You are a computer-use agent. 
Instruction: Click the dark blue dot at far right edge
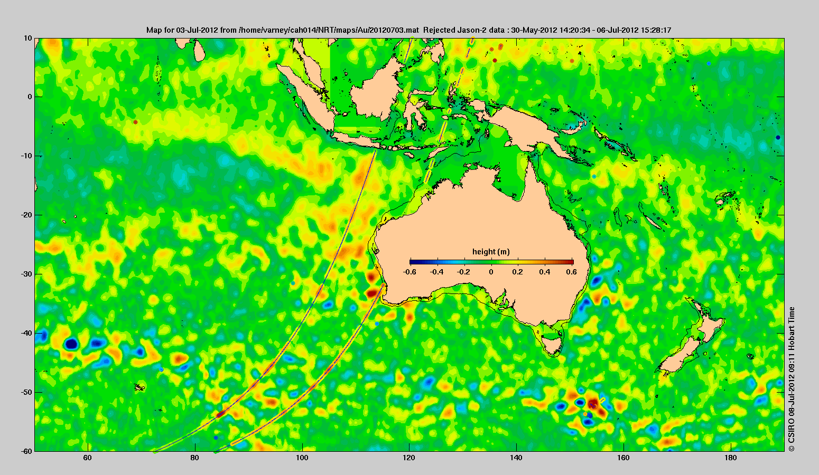(x=778, y=137)
